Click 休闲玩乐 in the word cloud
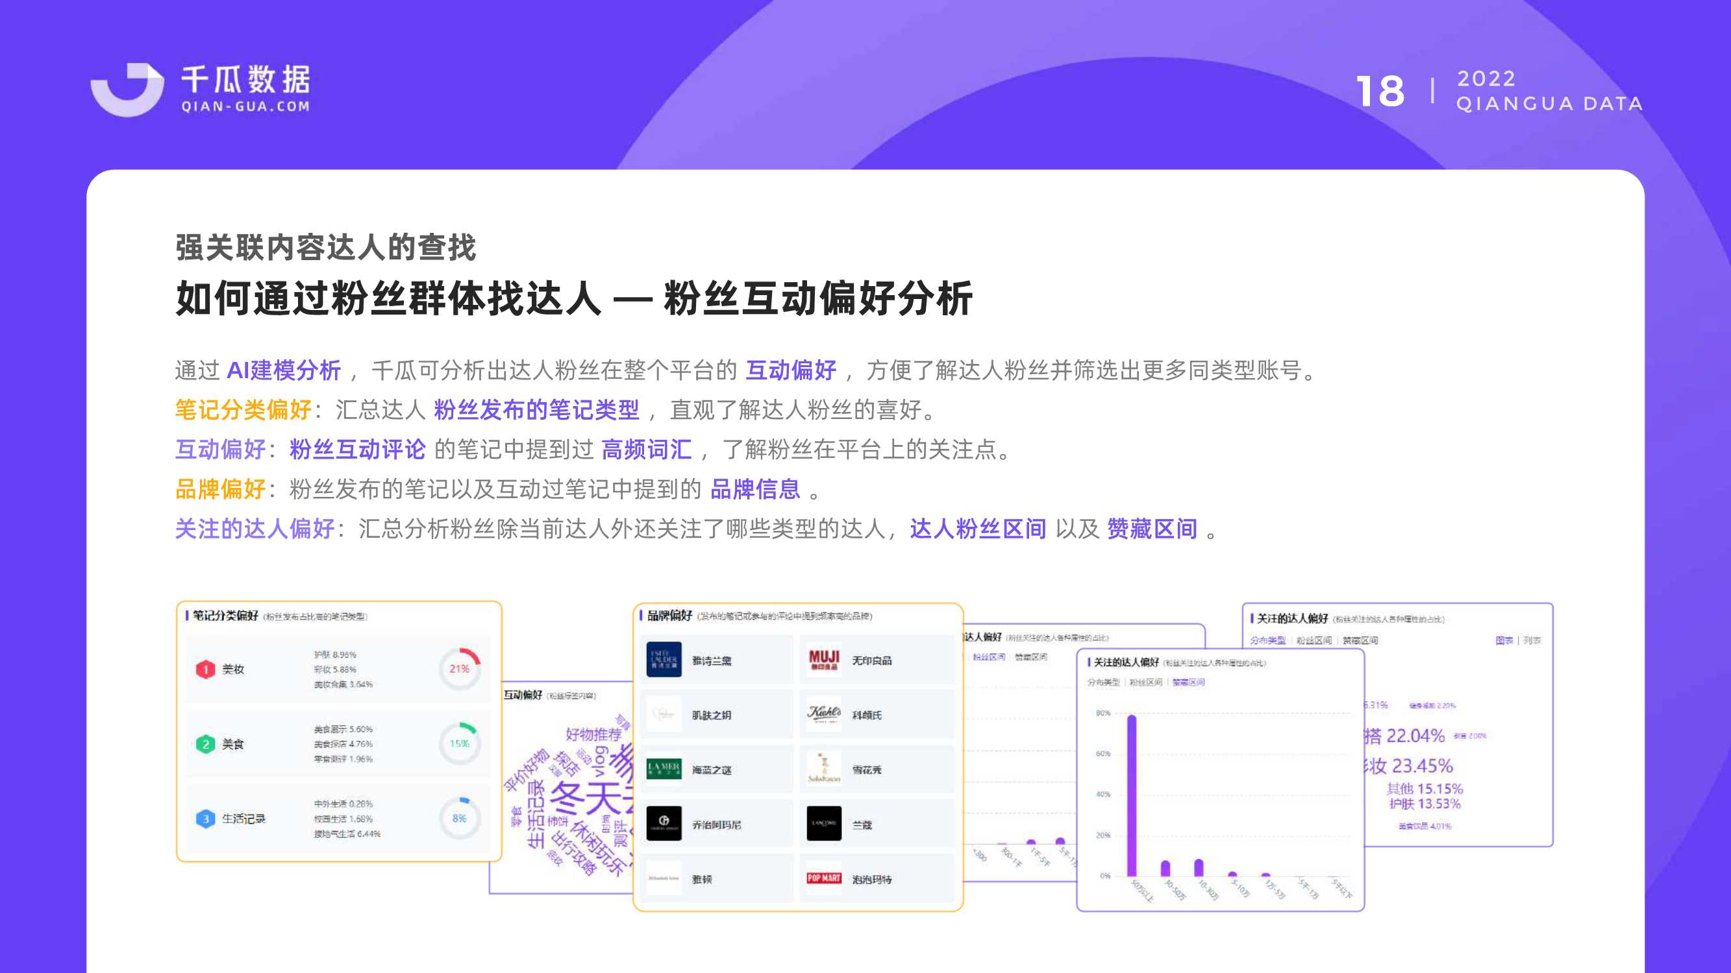Screen dimensions: 1731x973 coord(598,848)
